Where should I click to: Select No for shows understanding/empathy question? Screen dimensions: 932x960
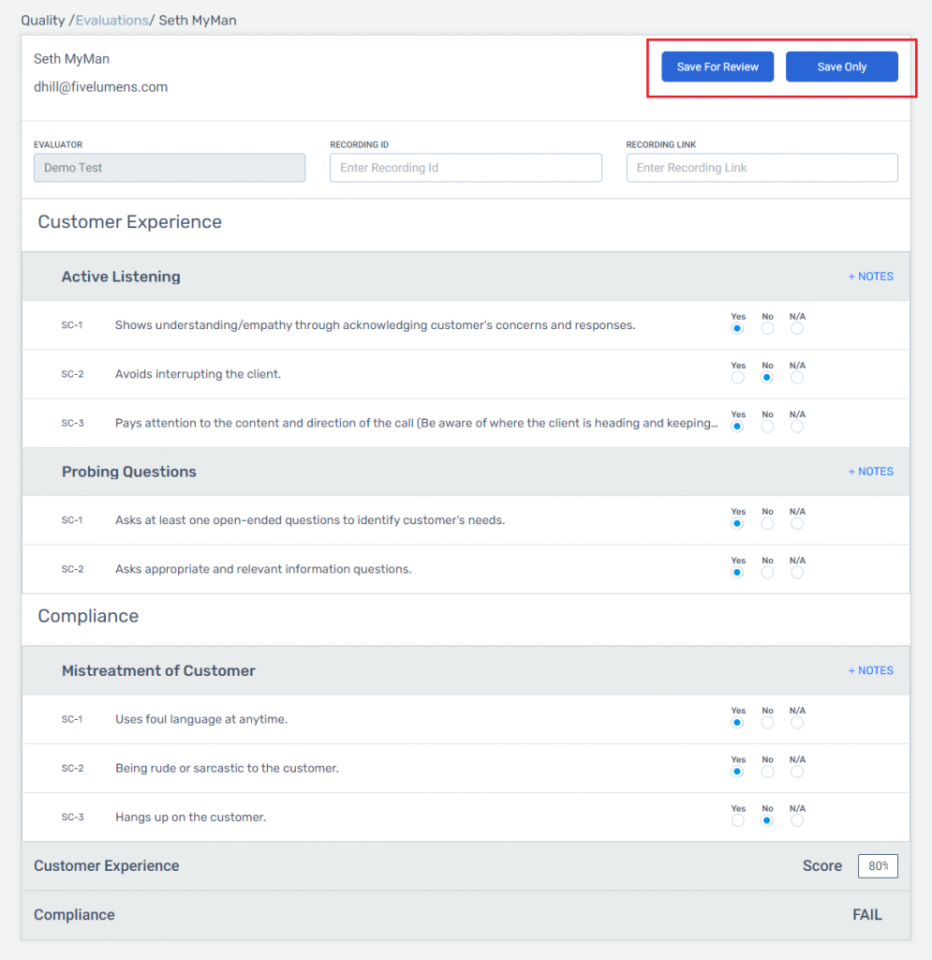pos(767,329)
